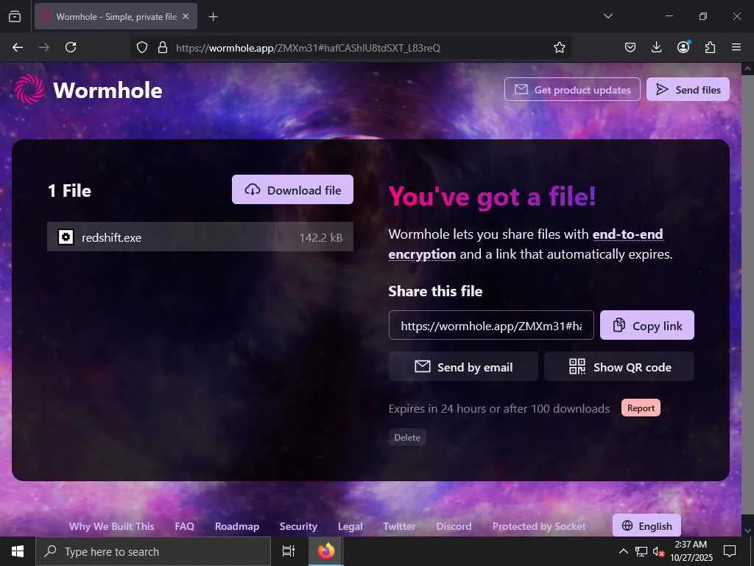Click the redshift.exe file type icon
This screenshot has width=754, height=566.
click(66, 237)
